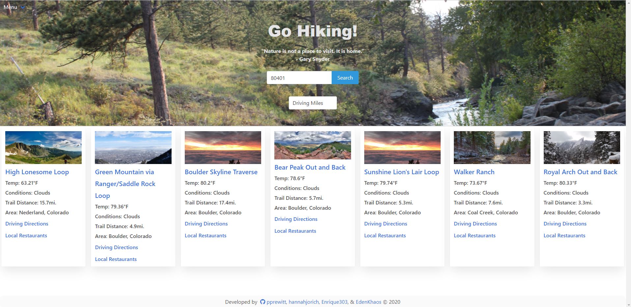Expand the Menu dropdown chevron

(x=22, y=7)
